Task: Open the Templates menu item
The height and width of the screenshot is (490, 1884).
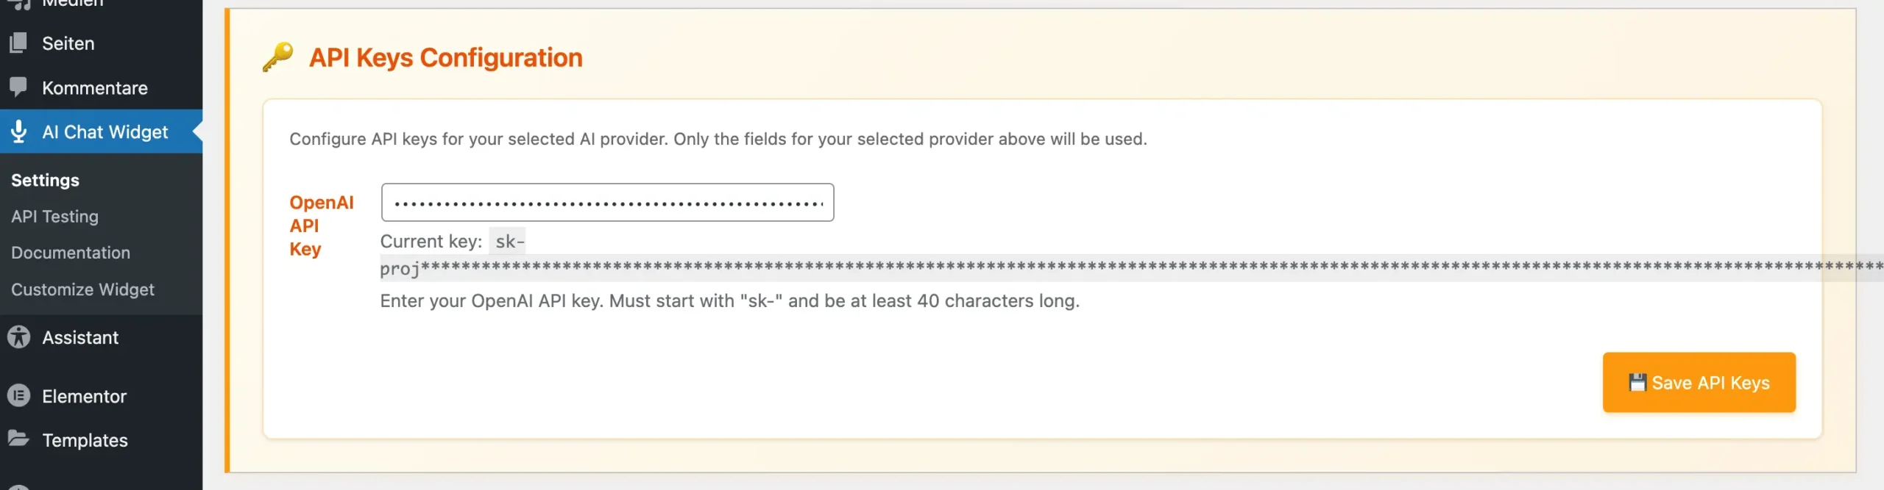Action: [x=85, y=441]
